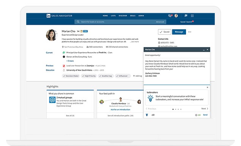Select the second icebreaker carousel dot
This screenshot has height=146, width=241.
click(176, 109)
